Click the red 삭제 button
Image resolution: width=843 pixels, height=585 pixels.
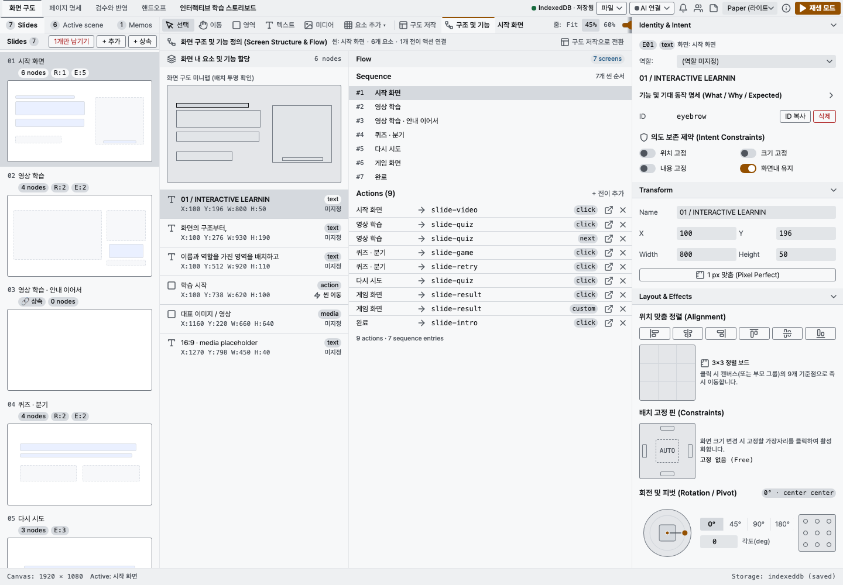(x=825, y=116)
